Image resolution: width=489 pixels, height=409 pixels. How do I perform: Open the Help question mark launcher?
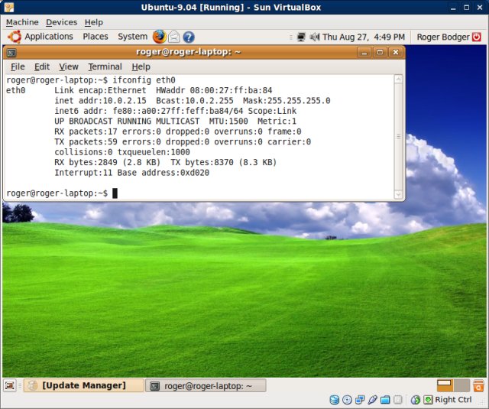189,37
